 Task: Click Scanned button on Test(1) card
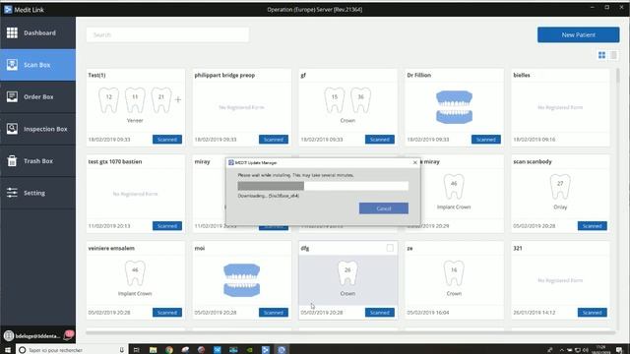click(x=167, y=140)
